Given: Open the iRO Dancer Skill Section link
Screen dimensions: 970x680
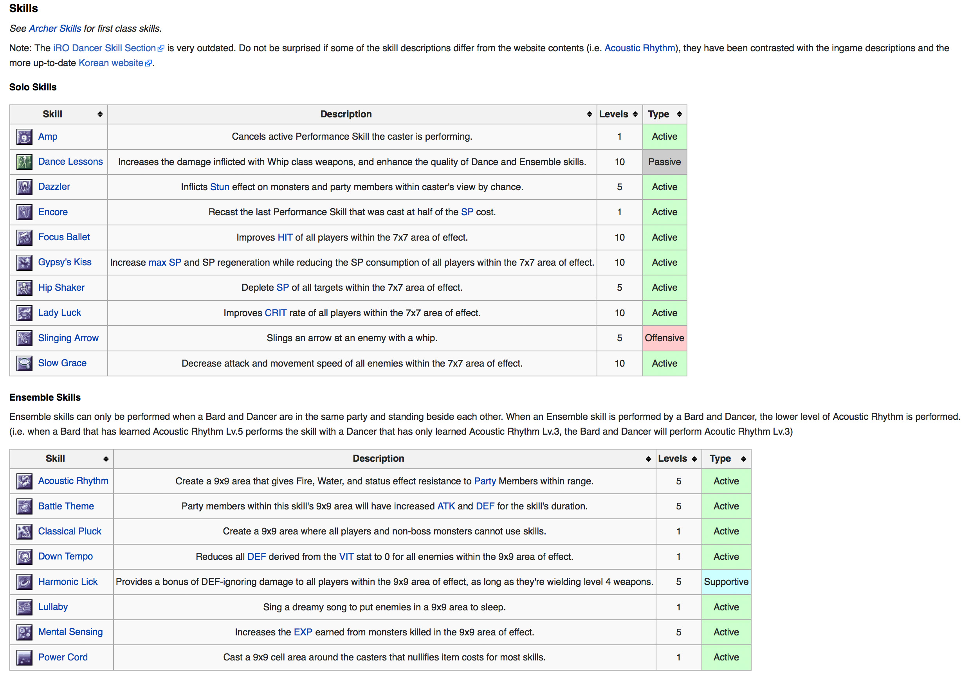Looking at the screenshot, I should (105, 48).
